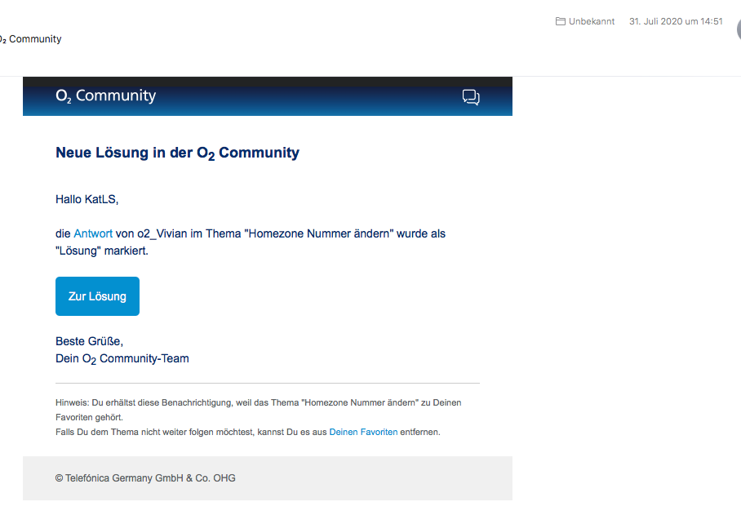Select the Unbekannt mailbox label

click(592, 21)
